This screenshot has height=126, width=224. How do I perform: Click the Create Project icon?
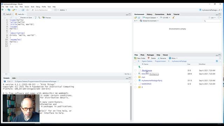click(x=9, y=10)
